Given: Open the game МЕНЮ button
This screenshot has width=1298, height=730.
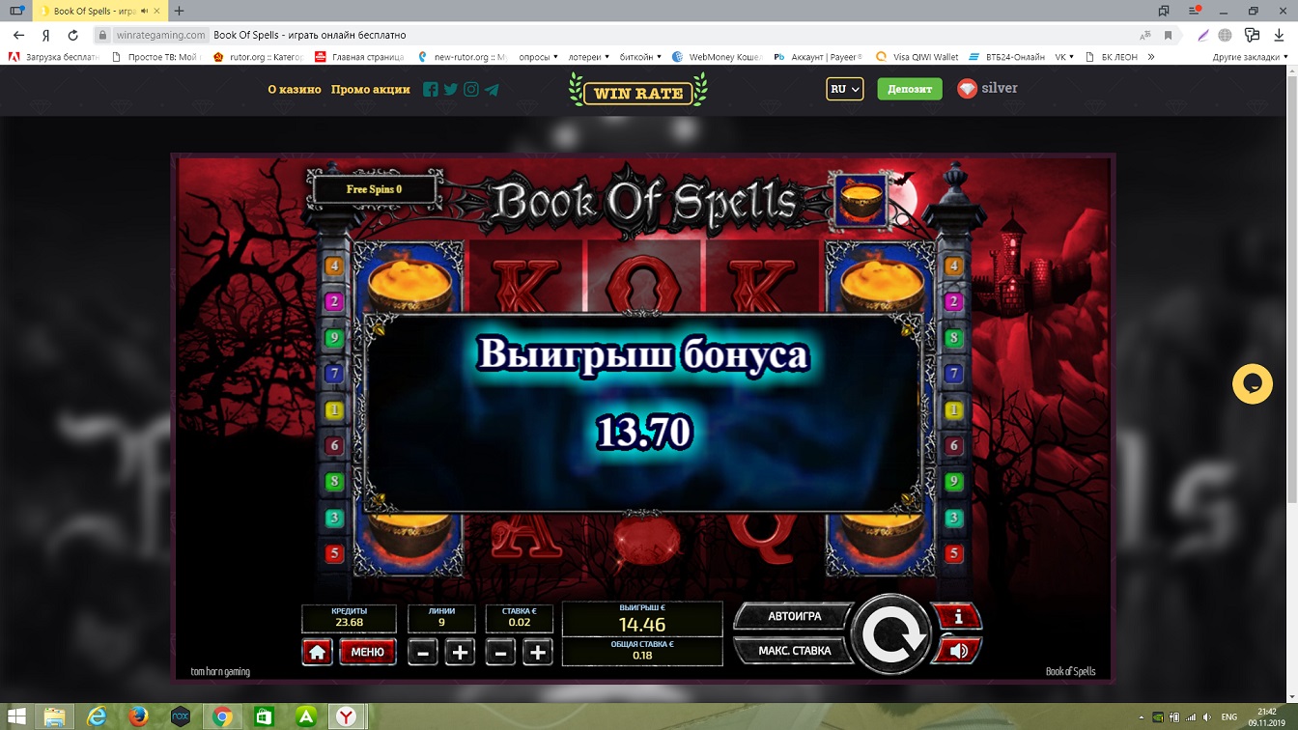Looking at the screenshot, I should pos(367,652).
